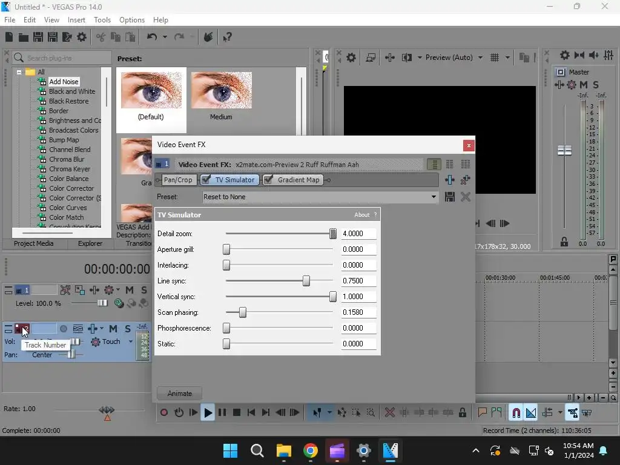The image size is (620, 465).
Task: Mute the audio track with M
Action: tap(113, 329)
